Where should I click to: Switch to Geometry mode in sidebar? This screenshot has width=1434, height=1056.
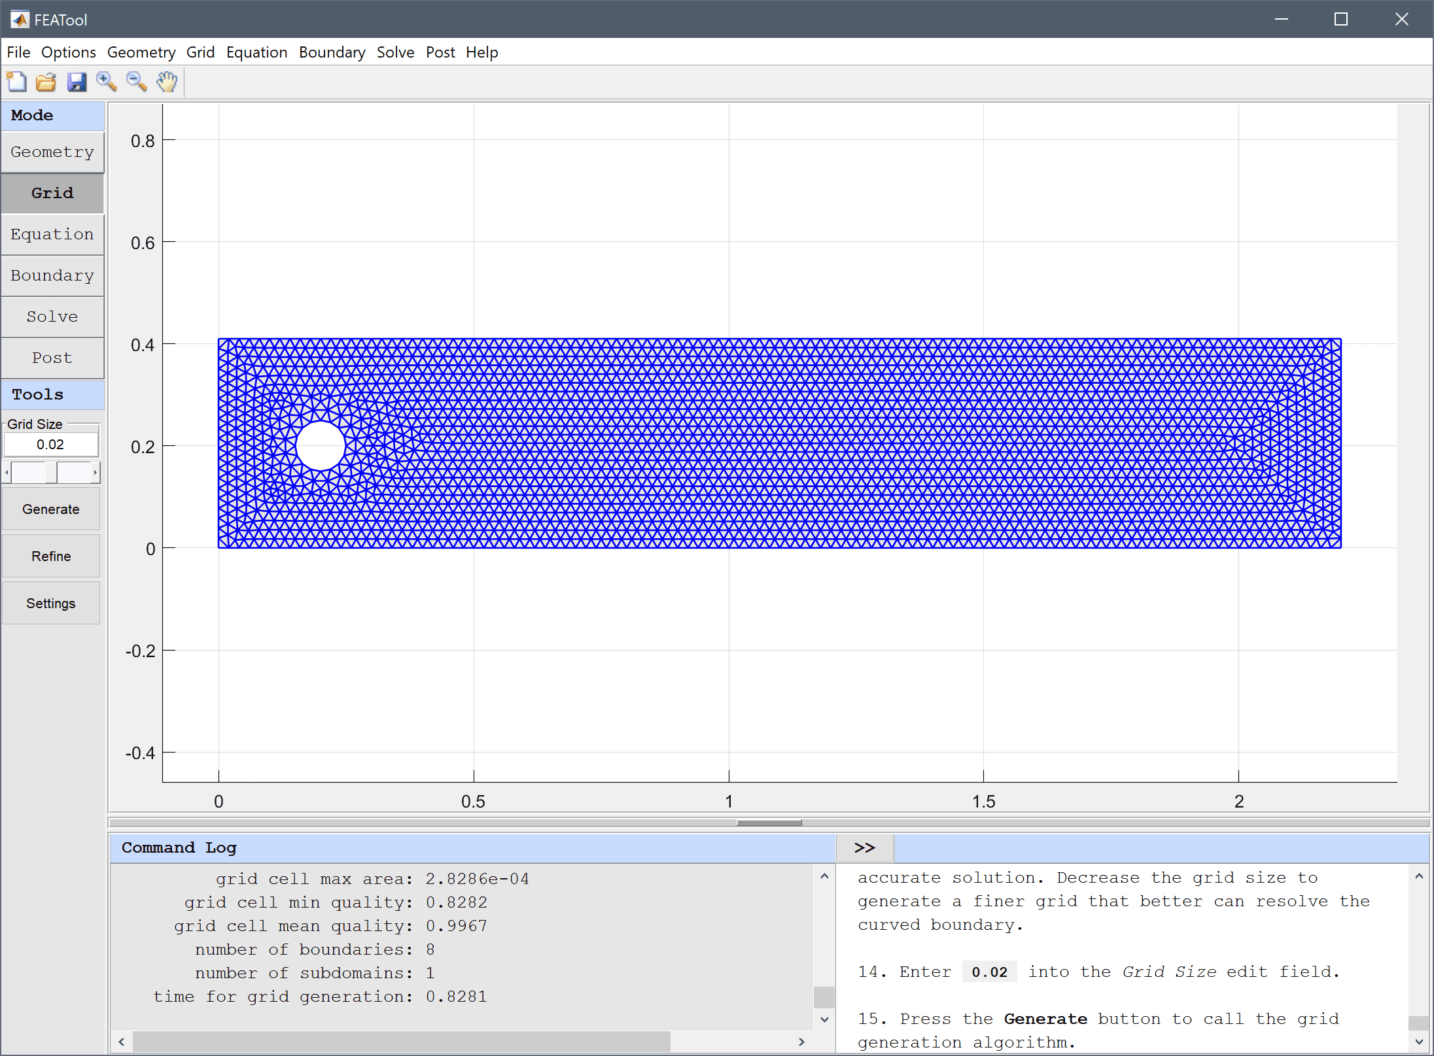(x=52, y=152)
